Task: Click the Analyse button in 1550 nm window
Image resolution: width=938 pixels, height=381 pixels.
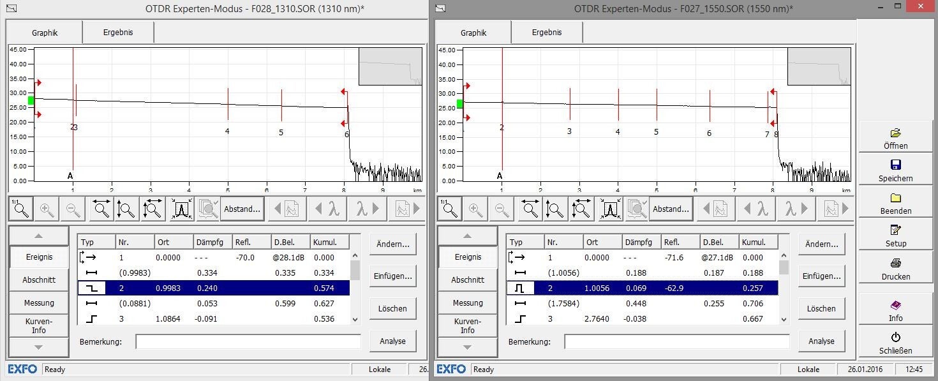Action: pyautogui.click(x=821, y=341)
